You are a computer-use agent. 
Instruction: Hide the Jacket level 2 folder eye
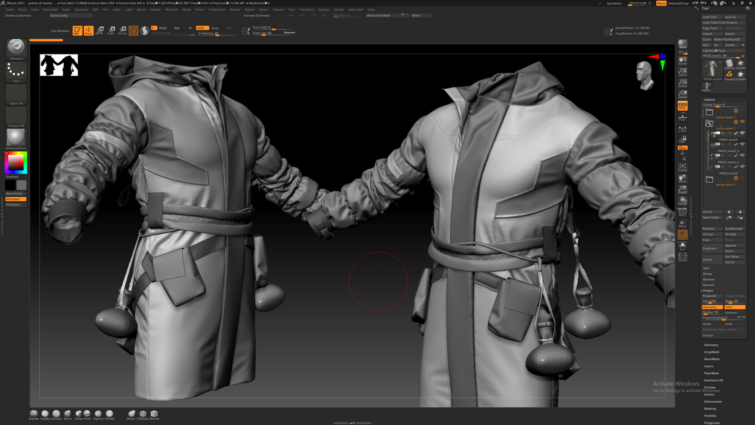tap(743, 122)
